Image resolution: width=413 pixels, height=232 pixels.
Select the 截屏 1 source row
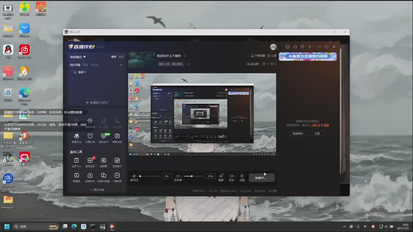(x=97, y=72)
